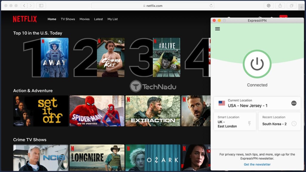Minimize ExpressVPN with the yellow button
This screenshot has height=172, width=306.
coord(219,21)
